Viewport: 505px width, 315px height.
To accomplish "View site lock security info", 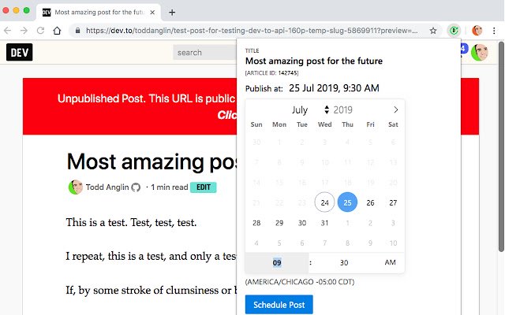I will (x=77, y=31).
